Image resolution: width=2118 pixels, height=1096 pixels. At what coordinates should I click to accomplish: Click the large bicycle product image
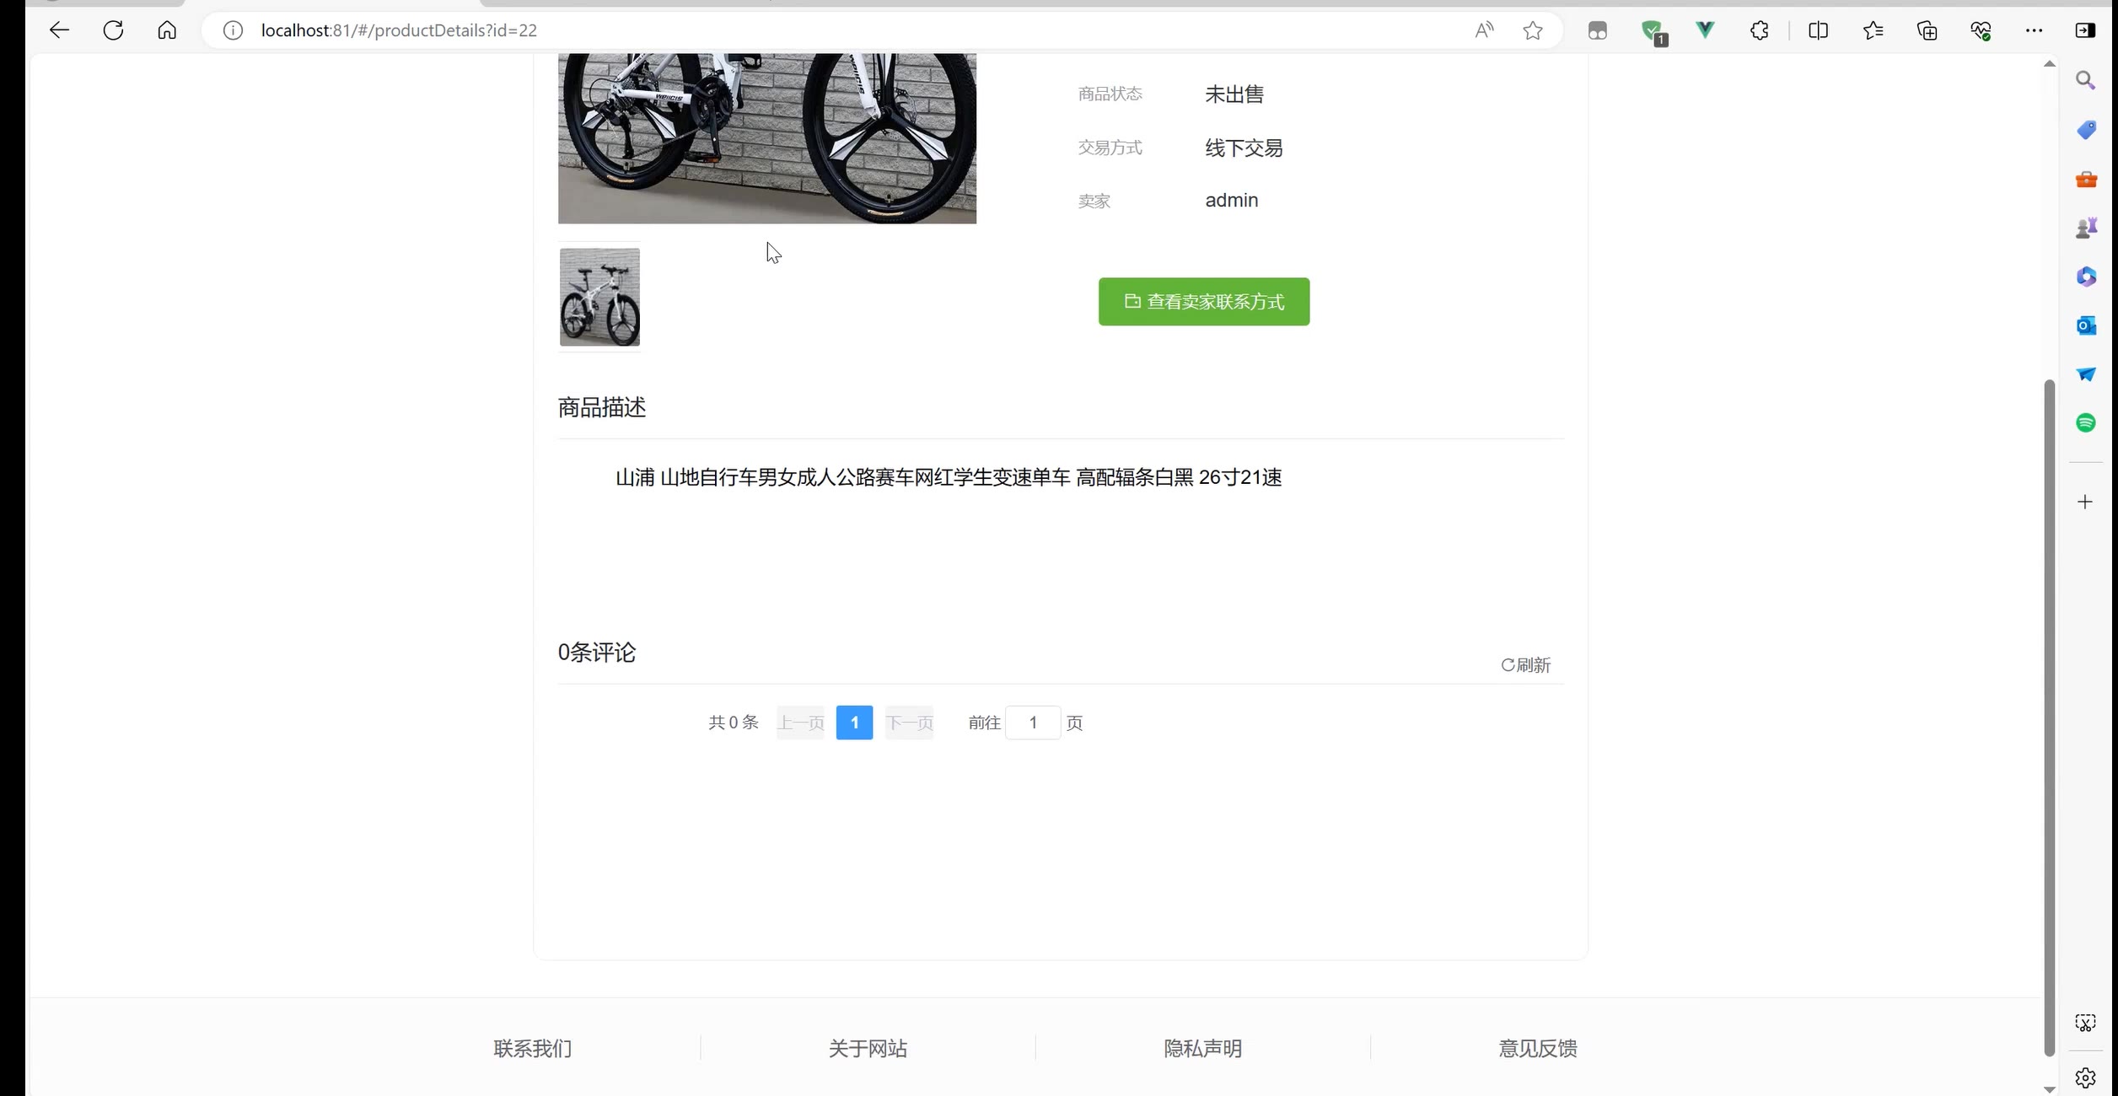(766, 139)
